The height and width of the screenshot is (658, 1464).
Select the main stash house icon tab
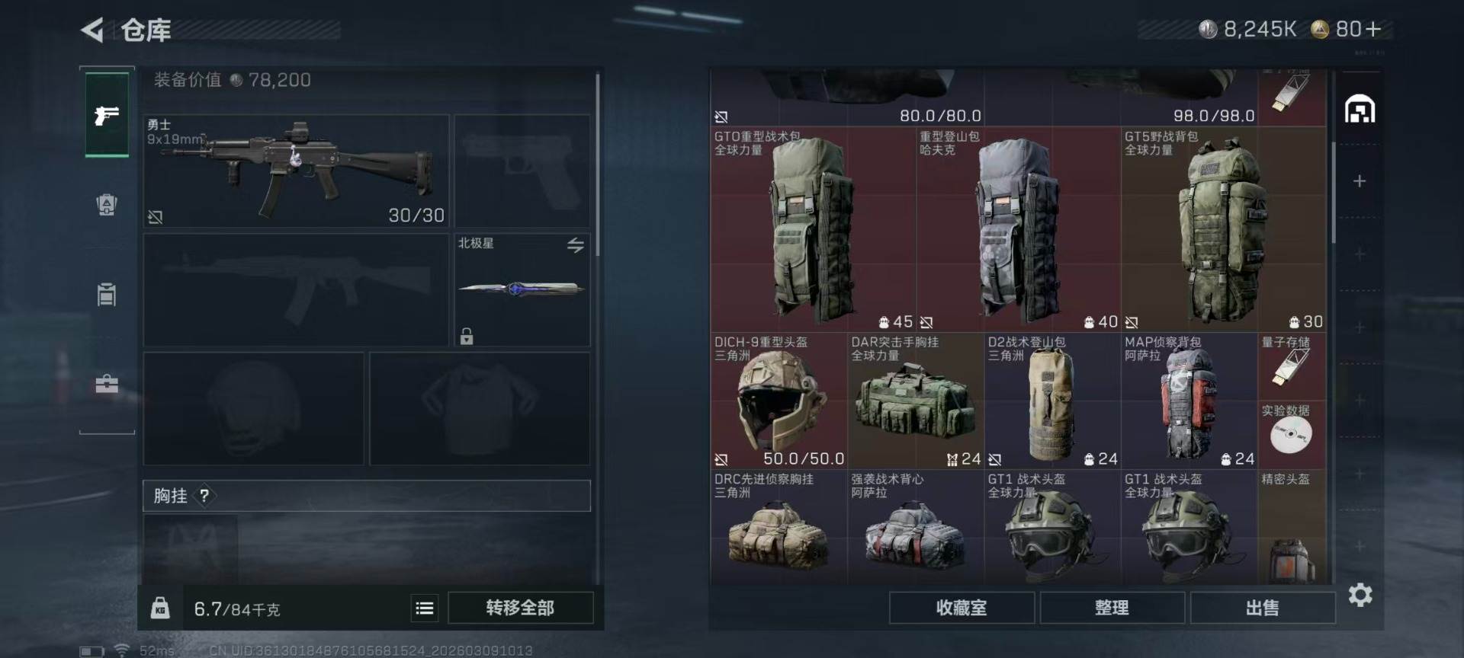[1360, 109]
